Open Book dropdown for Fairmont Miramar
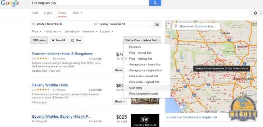Viewport: 263px width, 127px height. click(118, 70)
